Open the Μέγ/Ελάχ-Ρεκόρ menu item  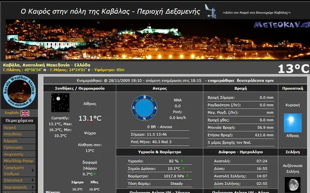click(19, 161)
